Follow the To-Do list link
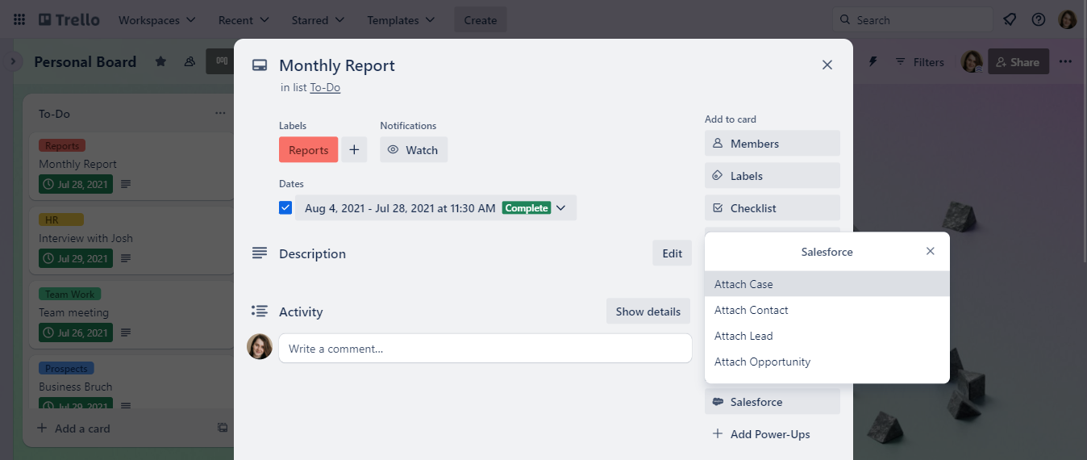1087x460 pixels. pyautogui.click(x=325, y=87)
